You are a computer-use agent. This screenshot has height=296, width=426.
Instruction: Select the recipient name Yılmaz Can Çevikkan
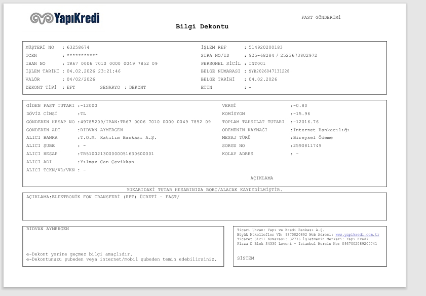(x=107, y=162)
